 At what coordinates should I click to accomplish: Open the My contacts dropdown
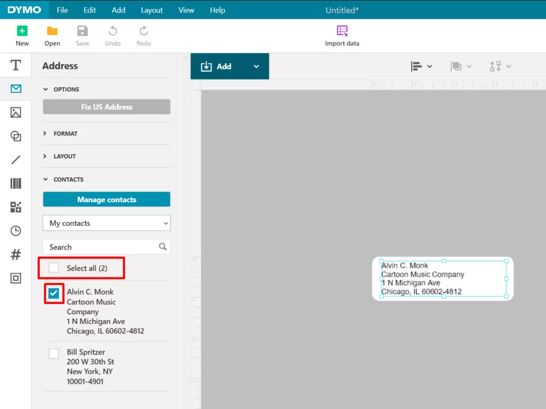tap(106, 223)
